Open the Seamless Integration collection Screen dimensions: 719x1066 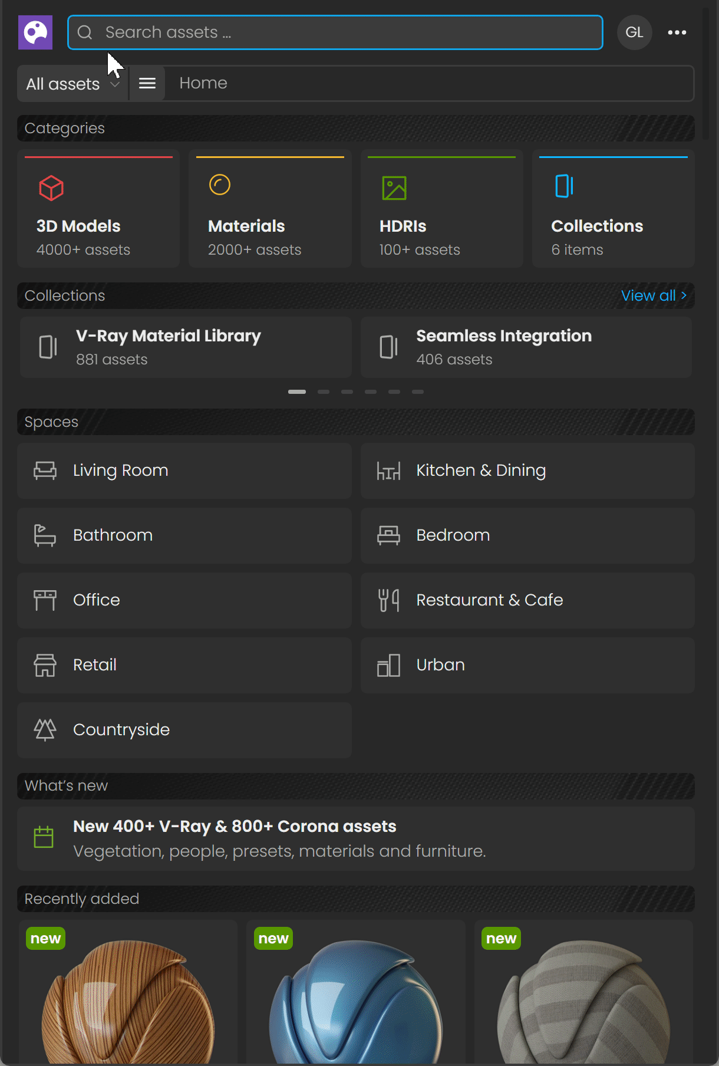click(526, 347)
